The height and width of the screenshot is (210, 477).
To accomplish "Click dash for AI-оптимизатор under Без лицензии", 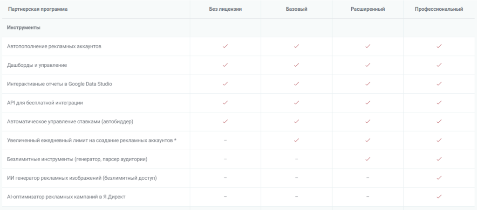I will click(225, 196).
